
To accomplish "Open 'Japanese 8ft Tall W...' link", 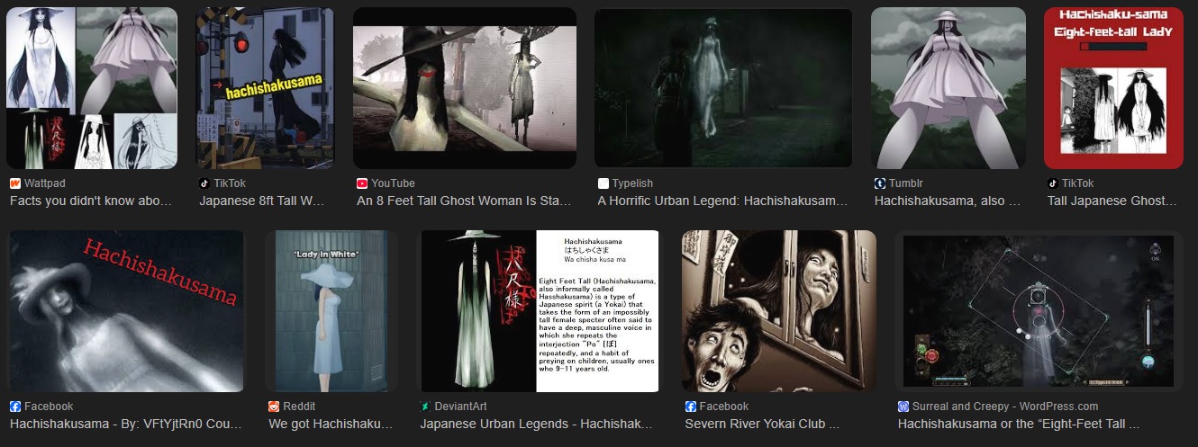I will click(x=262, y=201).
